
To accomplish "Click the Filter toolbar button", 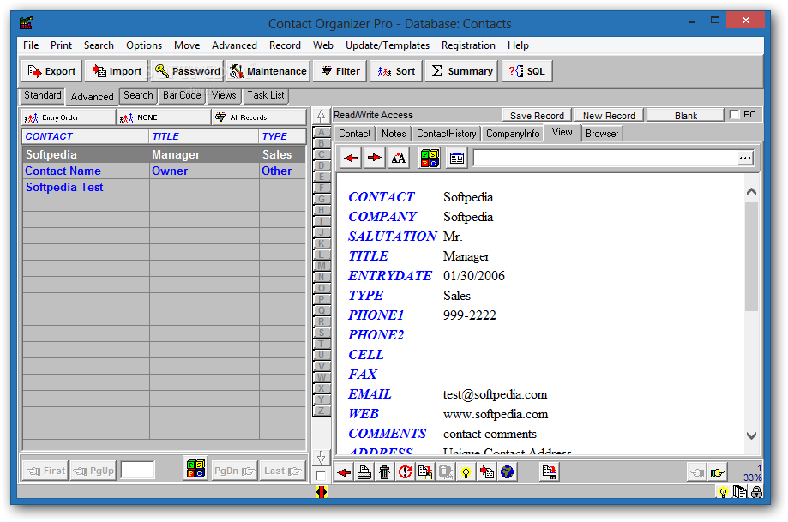I will click(x=340, y=71).
